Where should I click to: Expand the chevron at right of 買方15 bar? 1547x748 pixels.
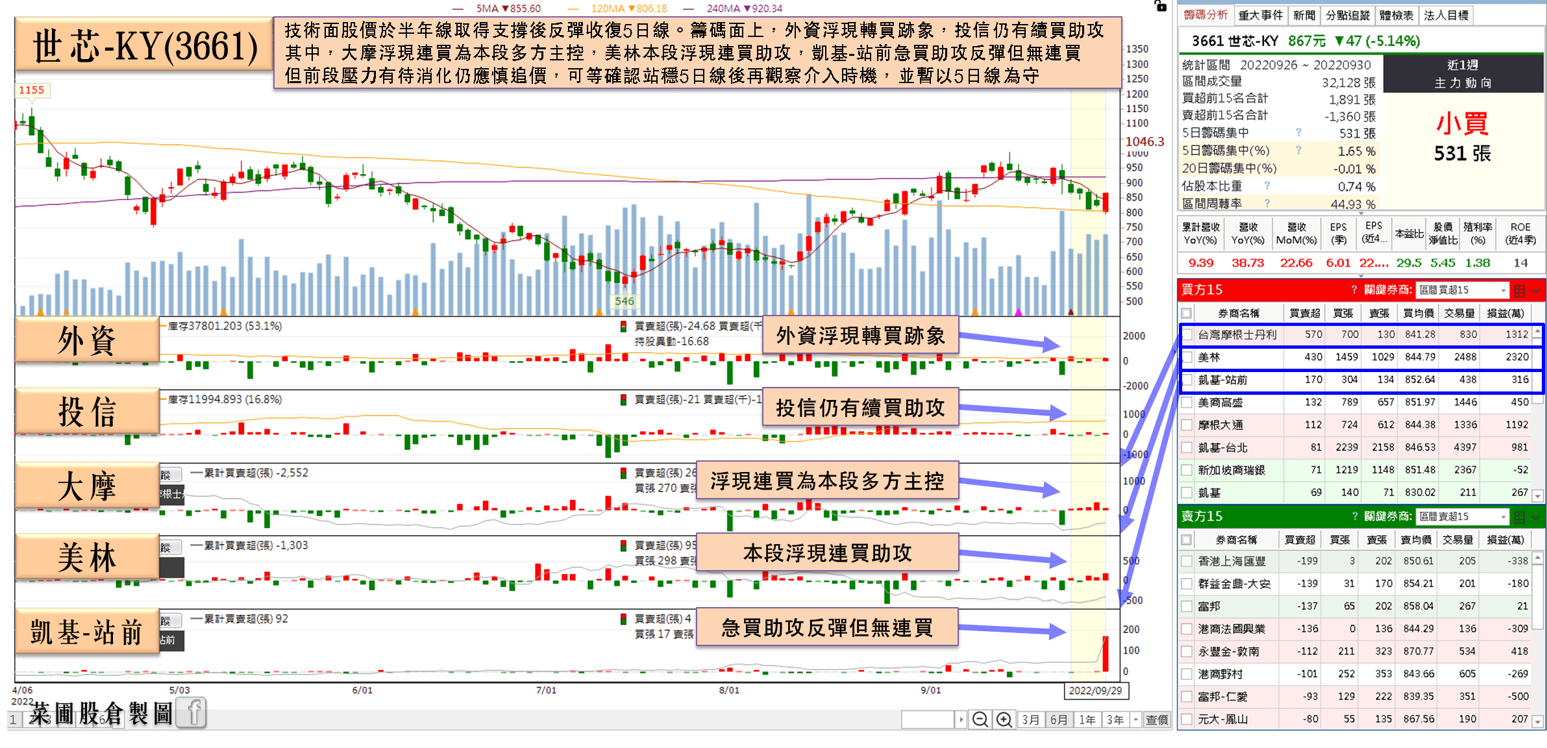click(1536, 291)
